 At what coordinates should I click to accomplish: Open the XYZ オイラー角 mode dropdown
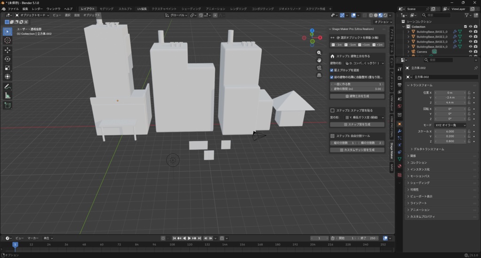pyautogui.click(x=450, y=125)
